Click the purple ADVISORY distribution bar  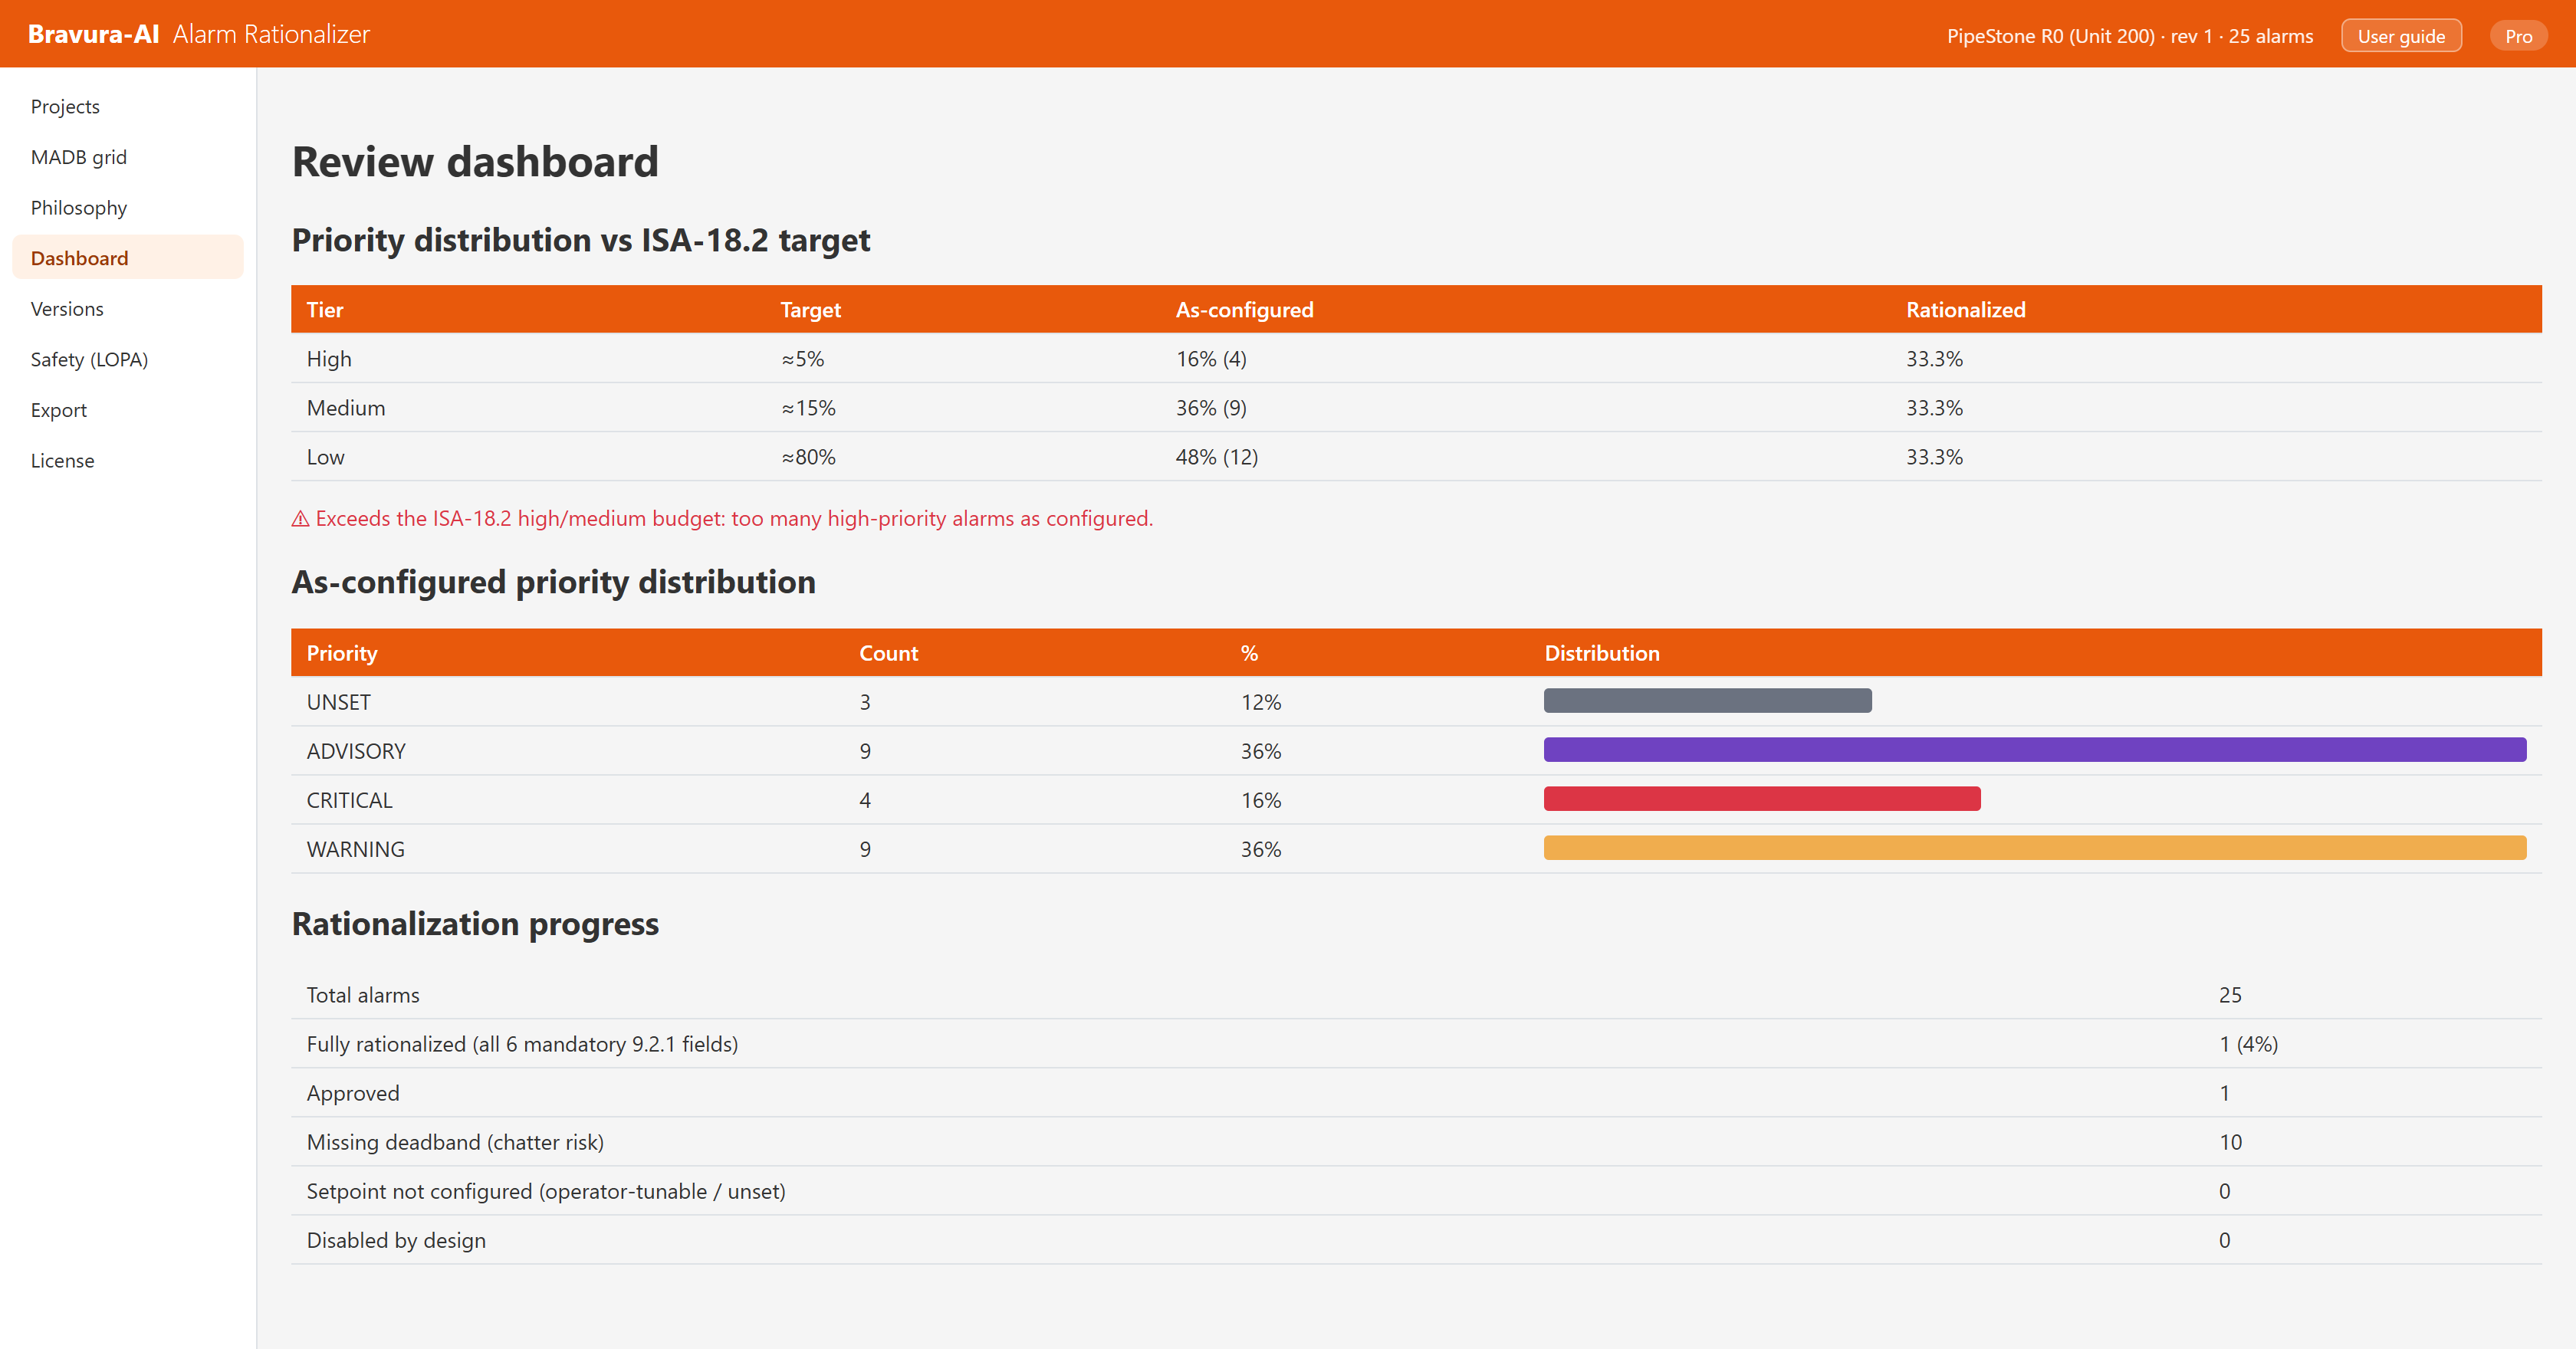pos(2035,750)
